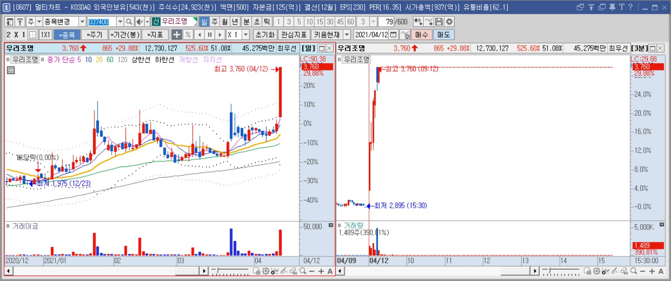Image resolution: width=671 pixels, height=281 pixels.
Task: Switch to the 월 monthly period tab
Action: 225,22
